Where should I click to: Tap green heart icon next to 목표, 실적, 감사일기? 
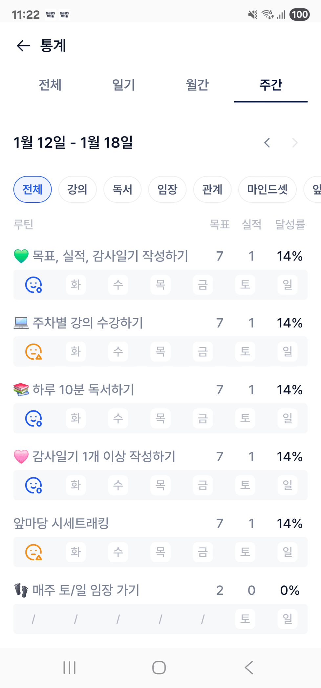pos(21,256)
